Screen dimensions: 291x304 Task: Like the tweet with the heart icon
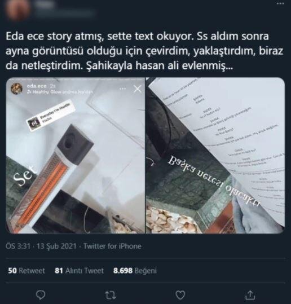pyautogui.click(x=180, y=295)
